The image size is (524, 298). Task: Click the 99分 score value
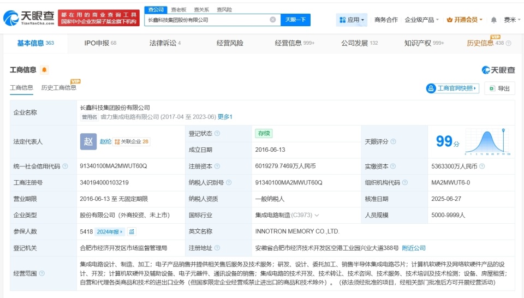(x=448, y=141)
